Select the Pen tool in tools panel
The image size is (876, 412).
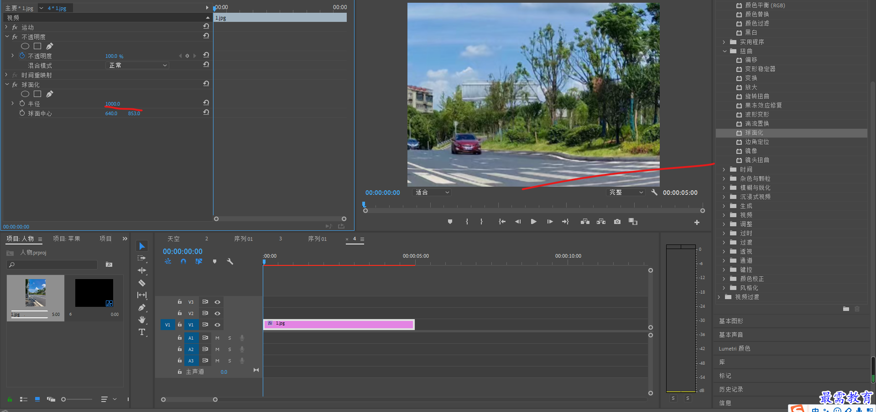(x=142, y=307)
